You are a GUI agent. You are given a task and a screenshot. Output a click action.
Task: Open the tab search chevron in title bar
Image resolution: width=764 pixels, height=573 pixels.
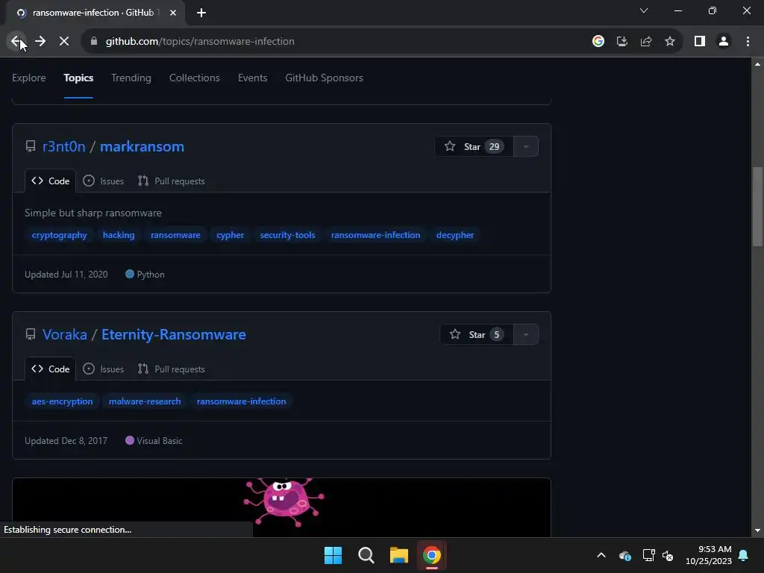644,10
